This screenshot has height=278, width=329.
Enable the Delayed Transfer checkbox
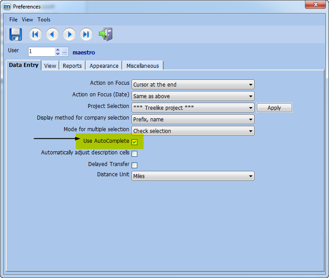[x=134, y=165]
